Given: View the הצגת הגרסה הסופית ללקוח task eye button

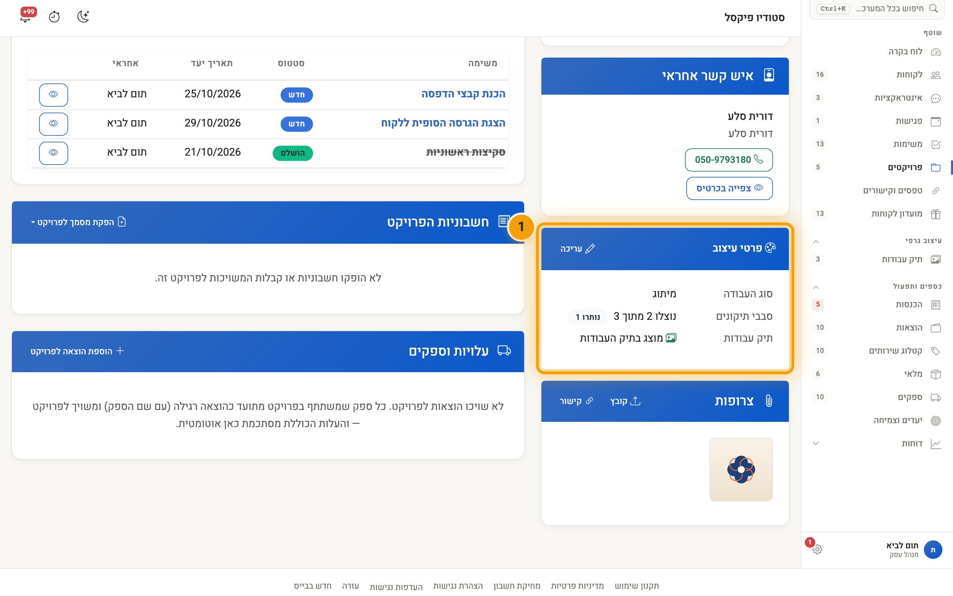Looking at the screenshot, I should pyautogui.click(x=54, y=124).
